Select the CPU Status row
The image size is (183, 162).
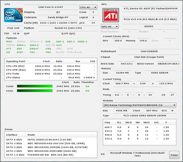(51, 78)
